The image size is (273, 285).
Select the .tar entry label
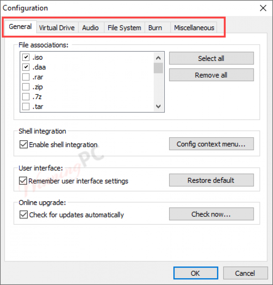(38, 107)
